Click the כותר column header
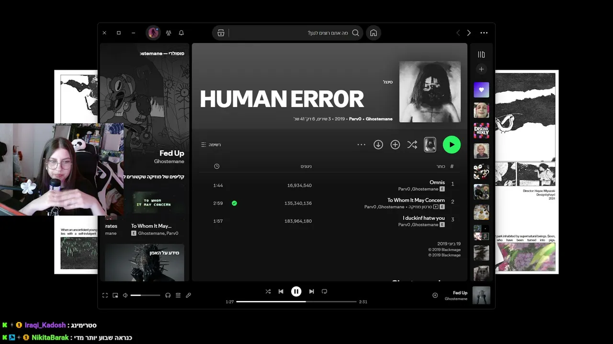The width and height of the screenshot is (613, 344). 441,166
